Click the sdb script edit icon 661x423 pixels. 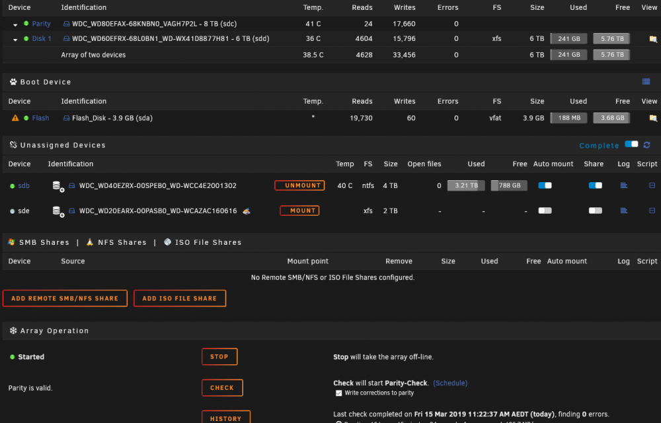(x=652, y=185)
